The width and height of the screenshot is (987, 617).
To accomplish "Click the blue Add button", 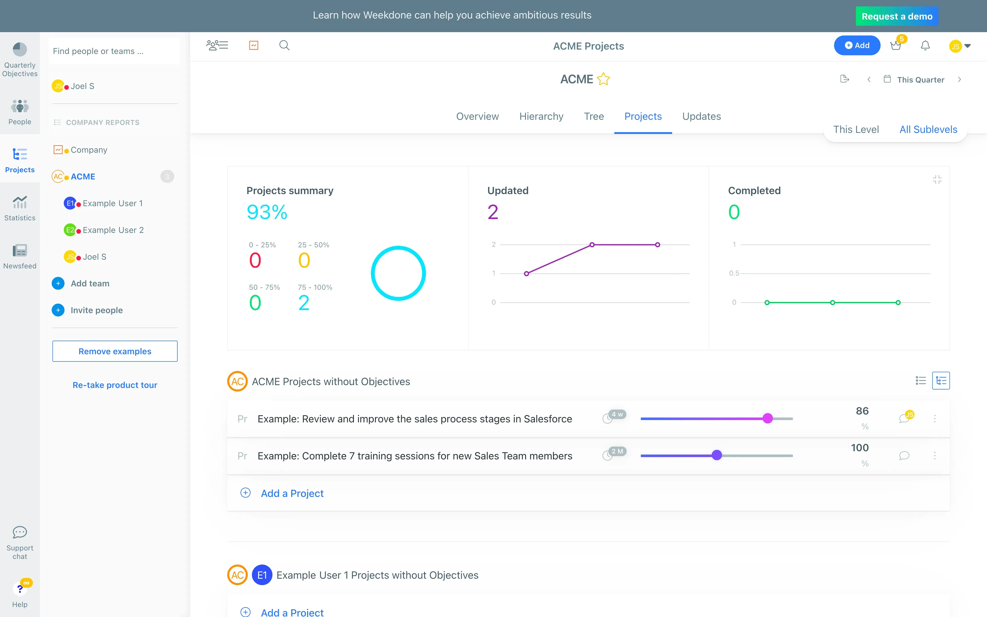I will click(857, 45).
